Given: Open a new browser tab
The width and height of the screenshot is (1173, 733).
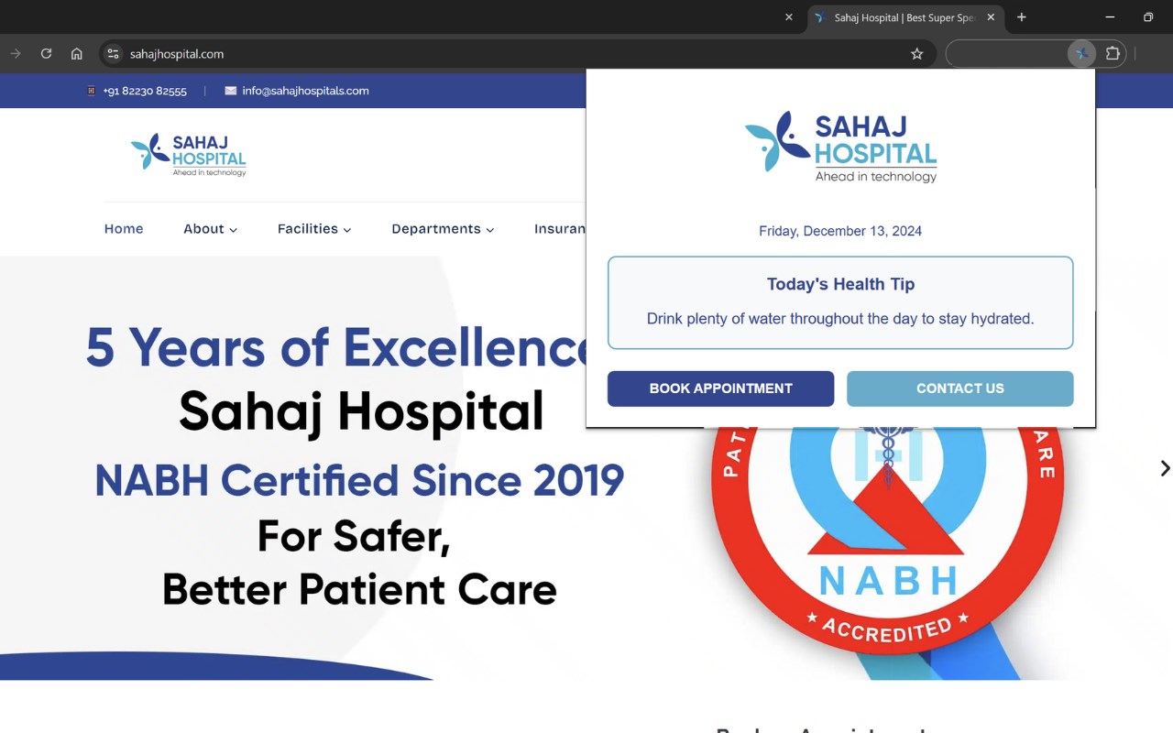Looking at the screenshot, I should coord(1022,17).
